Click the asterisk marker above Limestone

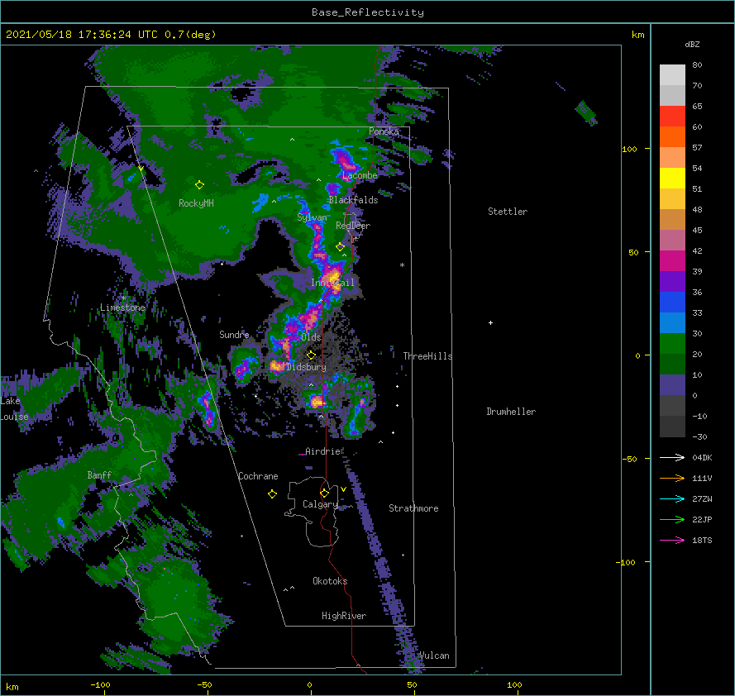(124, 298)
